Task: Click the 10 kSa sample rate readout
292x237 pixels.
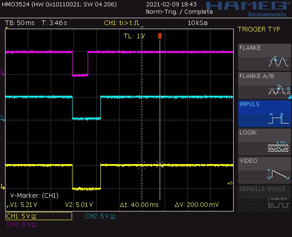Action: [x=198, y=23]
